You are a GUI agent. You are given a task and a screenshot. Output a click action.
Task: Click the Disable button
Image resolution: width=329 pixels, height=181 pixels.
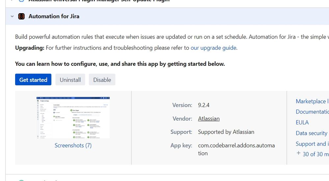point(102,80)
